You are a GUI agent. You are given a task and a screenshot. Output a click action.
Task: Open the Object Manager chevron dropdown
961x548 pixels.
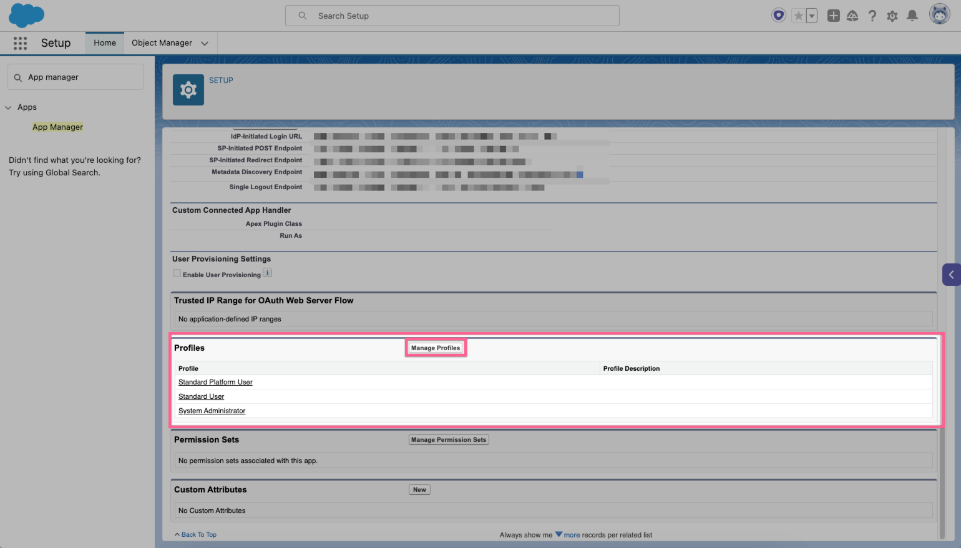pos(205,43)
